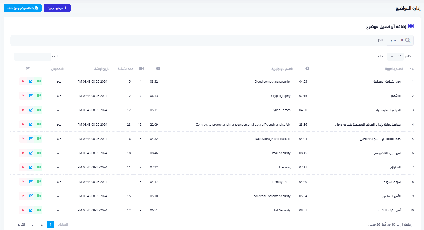
Task: Open video for Industrial Systems Security row
Action: coord(39,196)
